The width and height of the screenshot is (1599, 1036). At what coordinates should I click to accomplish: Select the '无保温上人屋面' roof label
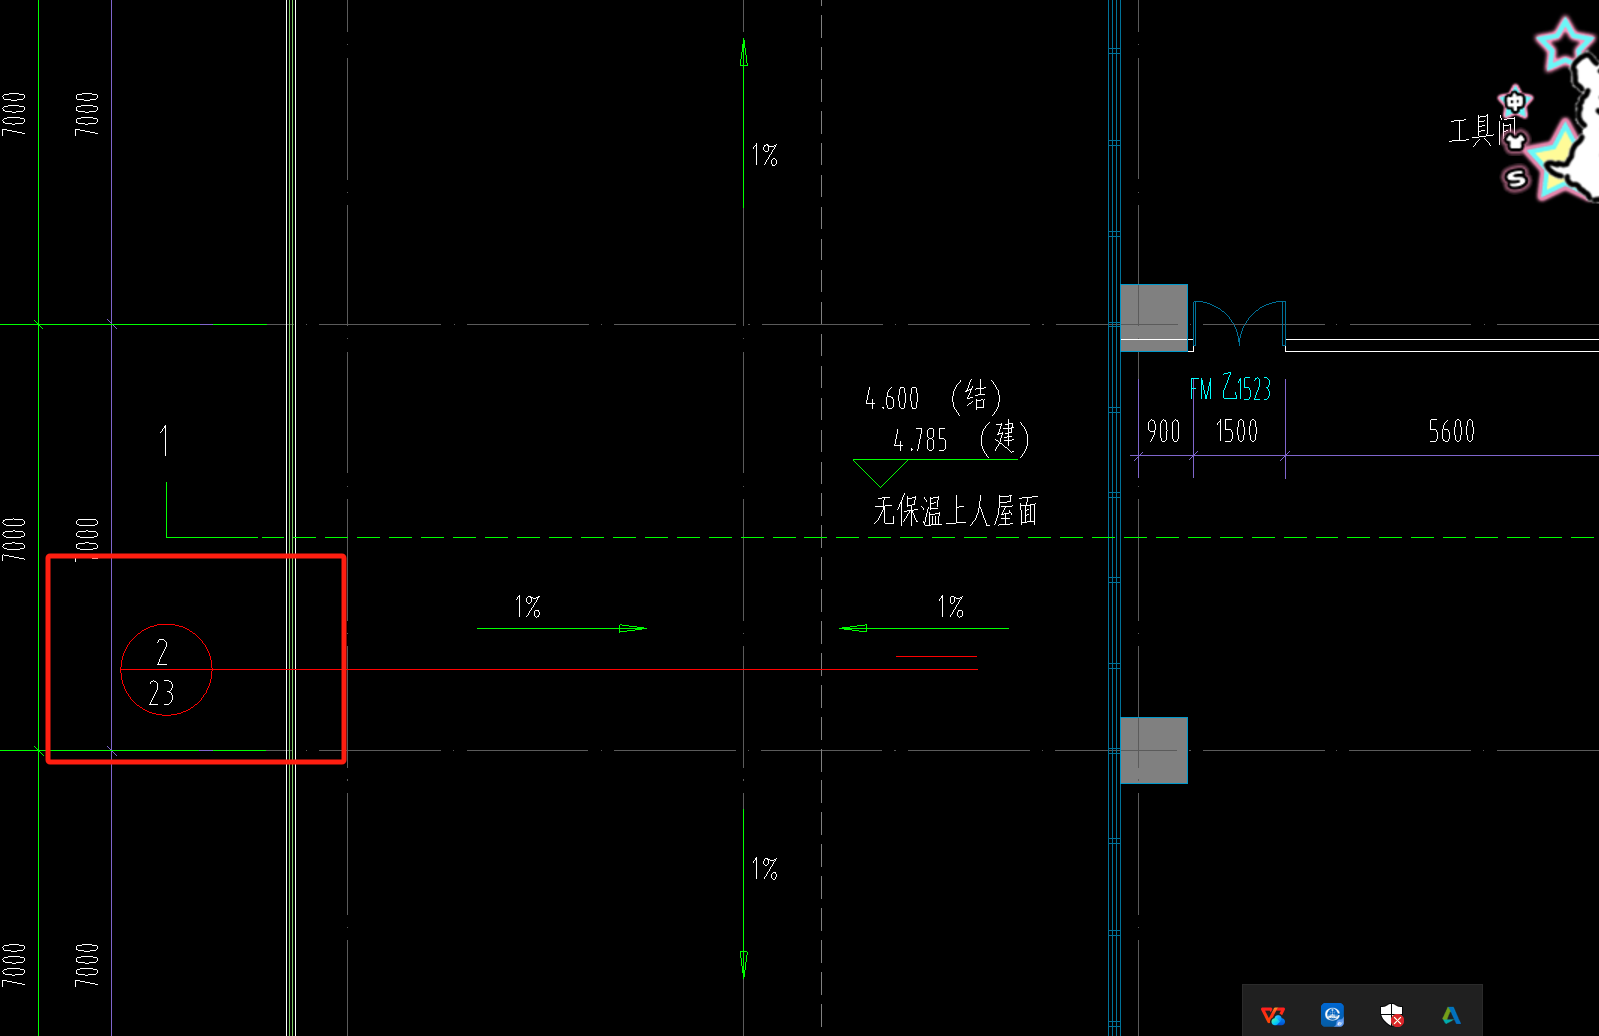tap(956, 511)
